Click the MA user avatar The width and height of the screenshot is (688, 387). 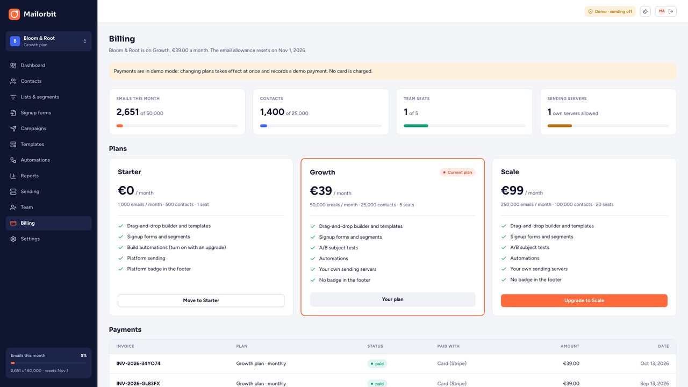pyautogui.click(x=662, y=11)
